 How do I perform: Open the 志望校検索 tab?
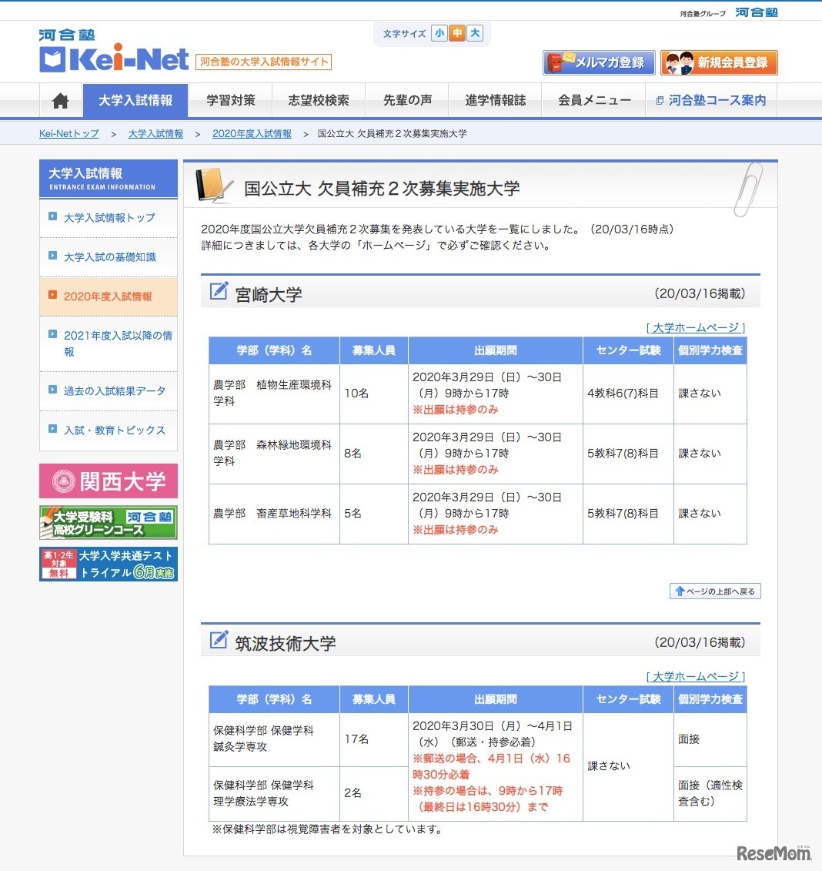319,100
